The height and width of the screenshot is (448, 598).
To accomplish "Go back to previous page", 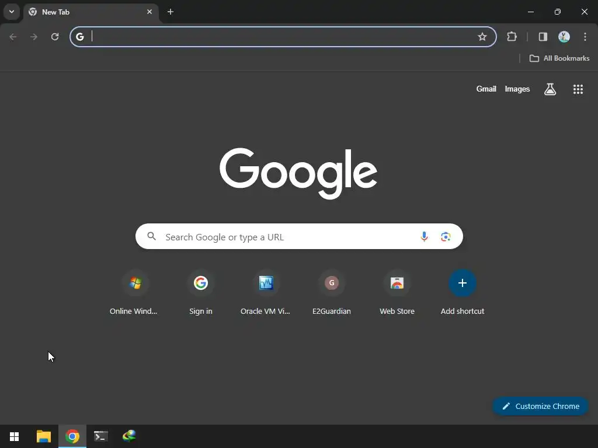I will [13, 37].
